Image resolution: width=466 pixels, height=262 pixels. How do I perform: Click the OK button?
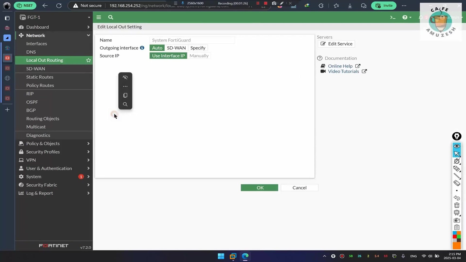(x=259, y=188)
